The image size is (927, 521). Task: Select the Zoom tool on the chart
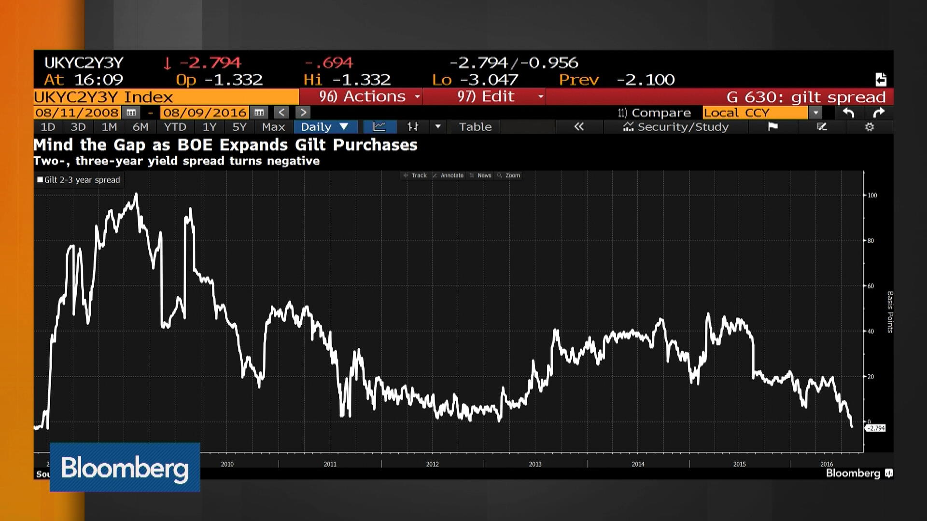pyautogui.click(x=508, y=175)
